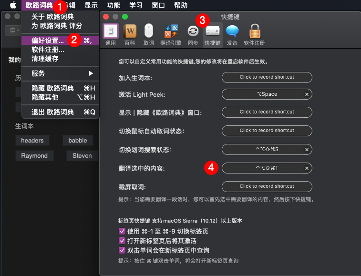Open the 帮助 menu
The height and width of the screenshot is (276, 361).
pyautogui.click(x=181, y=5)
